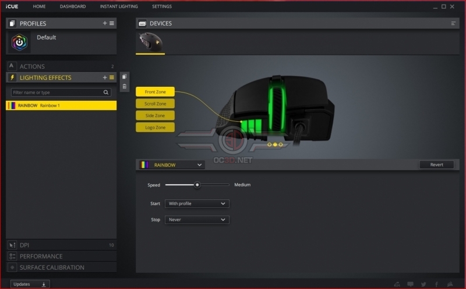This screenshot has height=289, width=466.
Task: Click the iCUE logo
Action: tap(12, 6)
